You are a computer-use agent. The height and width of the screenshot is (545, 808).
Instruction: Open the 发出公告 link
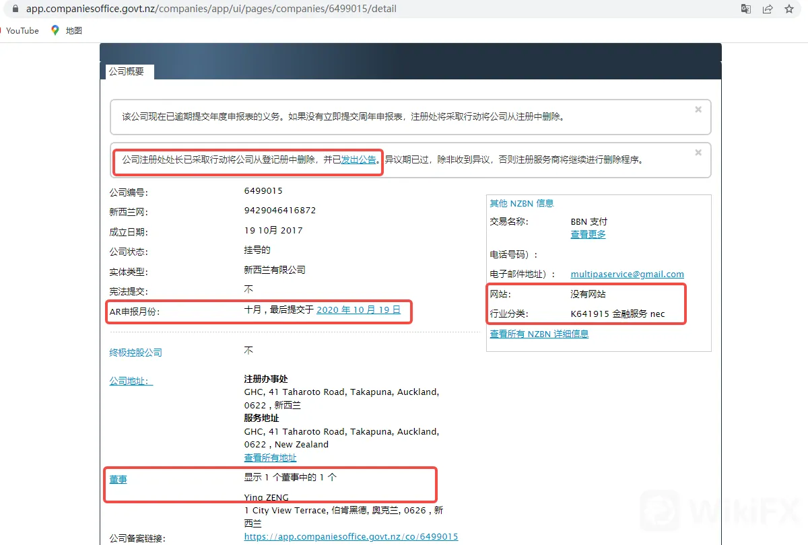[x=358, y=160]
